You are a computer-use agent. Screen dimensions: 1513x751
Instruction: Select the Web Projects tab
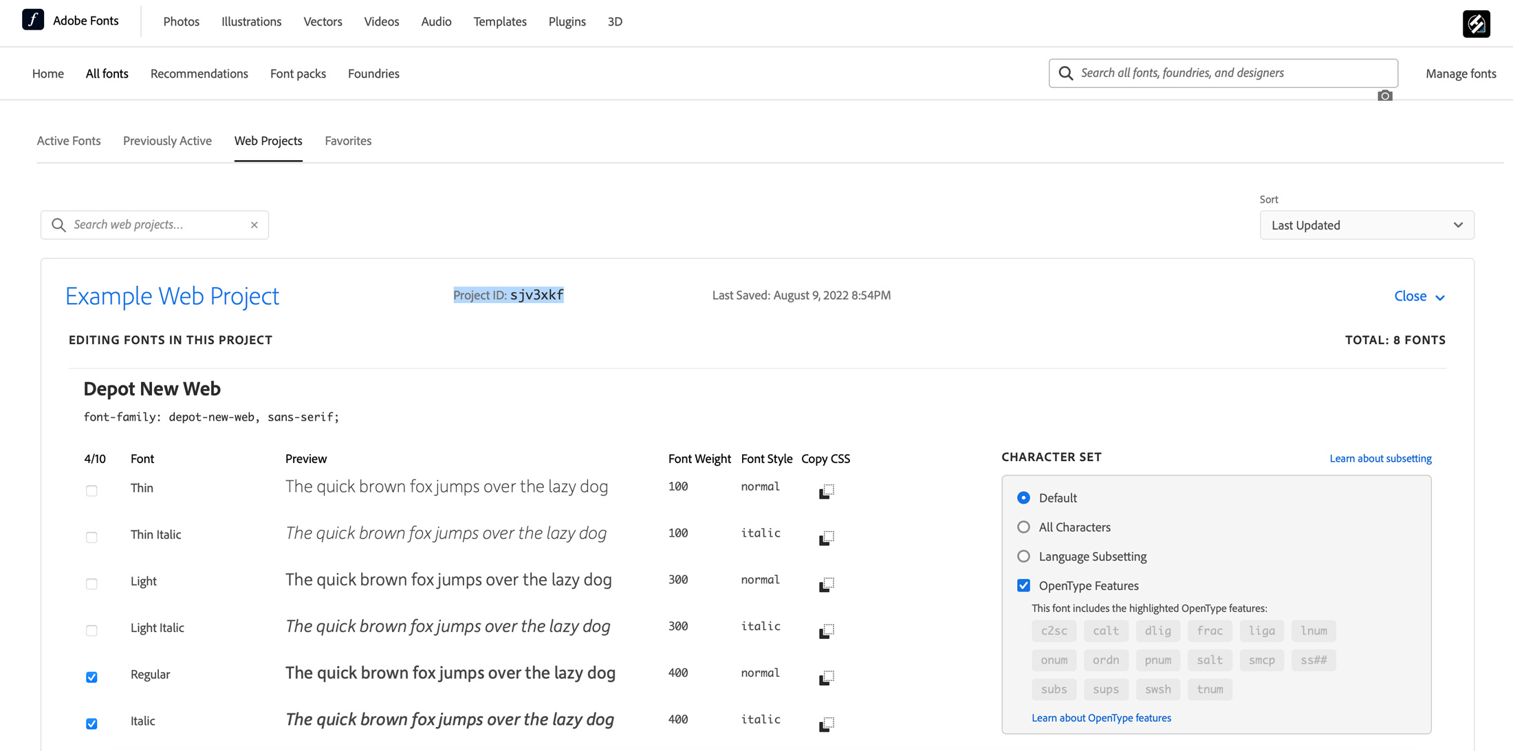tap(268, 141)
